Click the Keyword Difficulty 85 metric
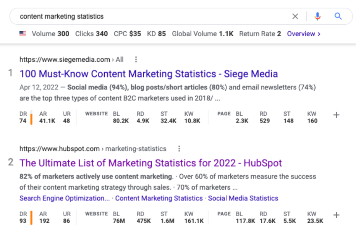 [x=156, y=33]
